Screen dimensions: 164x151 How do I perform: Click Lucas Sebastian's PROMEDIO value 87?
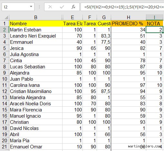click(x=129, y=67)
